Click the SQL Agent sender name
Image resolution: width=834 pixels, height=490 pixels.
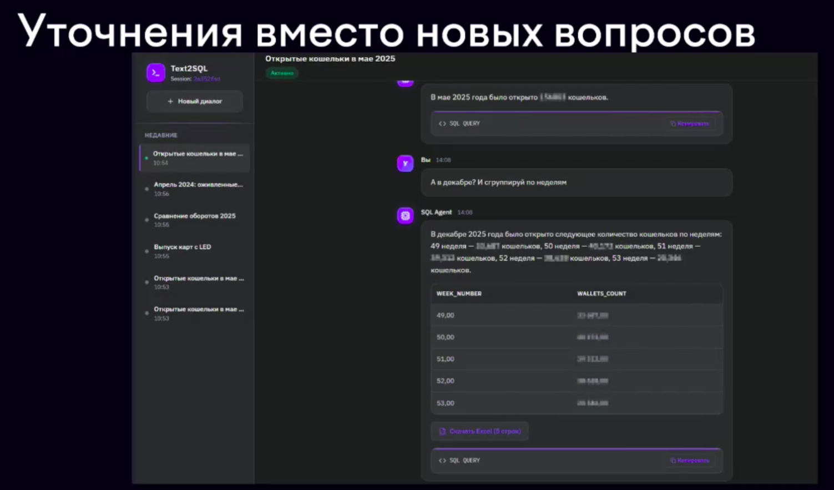pos(436,213)
